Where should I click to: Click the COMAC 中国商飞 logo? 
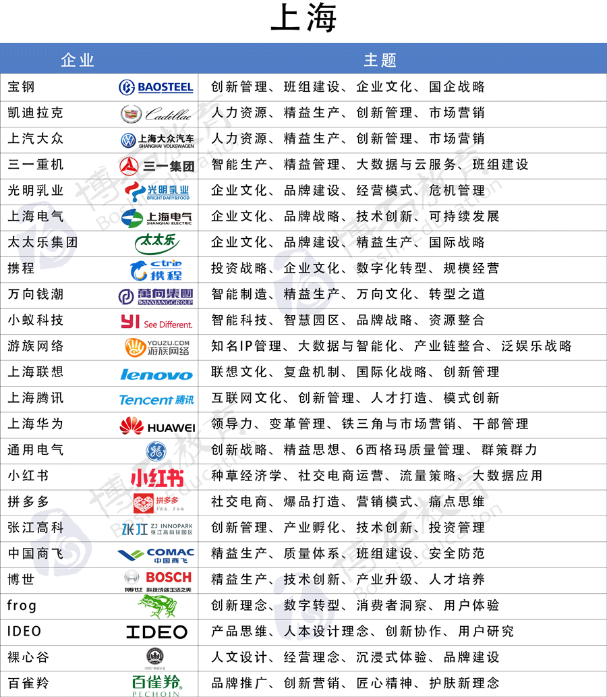pyautogui.click(x=156, y=555)
